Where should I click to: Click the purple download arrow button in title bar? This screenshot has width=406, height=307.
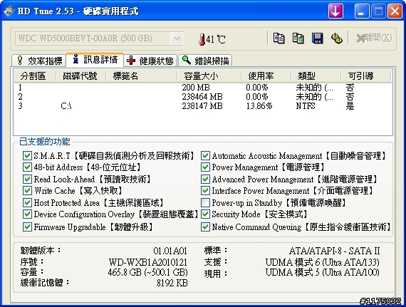pos(335,11)
